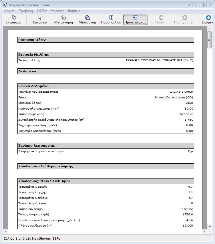Screen dimensions: 215x244
Task: Click vertical scrollbar down arrow
Action: (x=210, y=227)
